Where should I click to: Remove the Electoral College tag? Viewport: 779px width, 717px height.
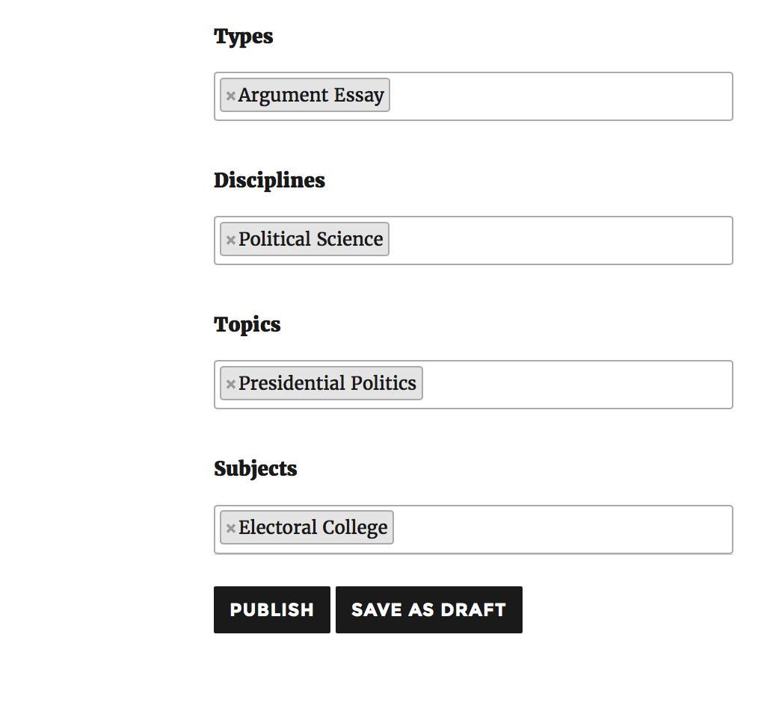click(x=231, y=528)
